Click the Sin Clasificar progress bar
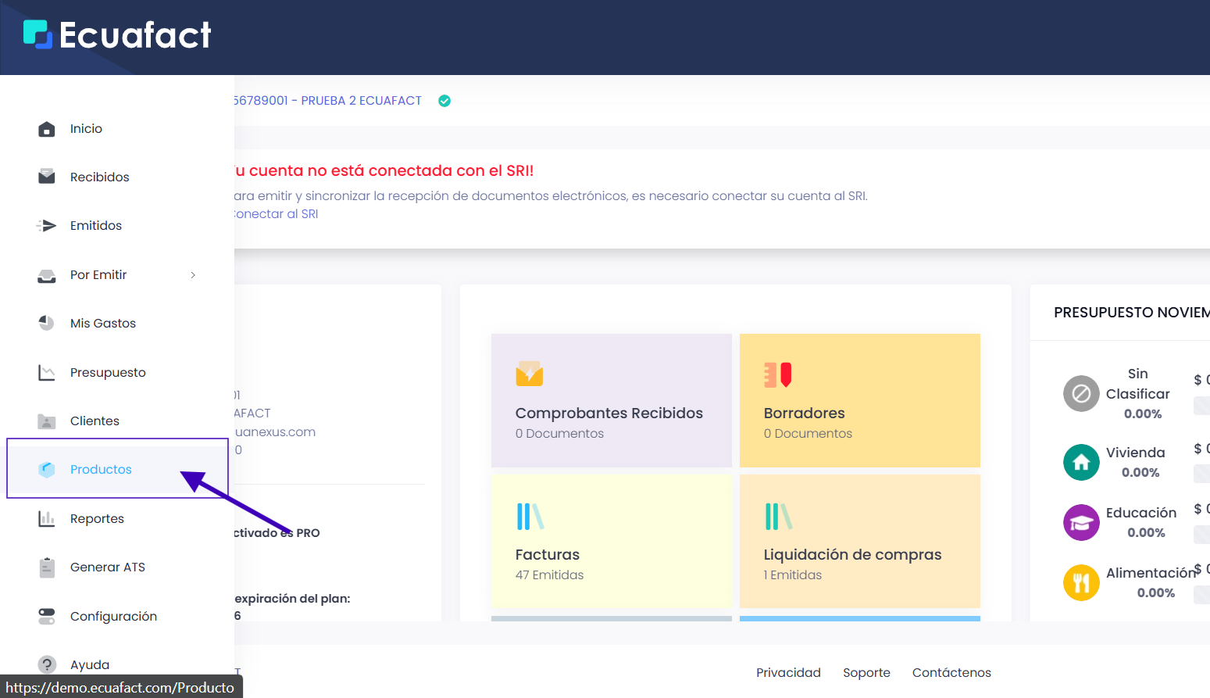The width and height of the screenshot is (1210, 698). pyautogui.click(x=1202, y=405)
